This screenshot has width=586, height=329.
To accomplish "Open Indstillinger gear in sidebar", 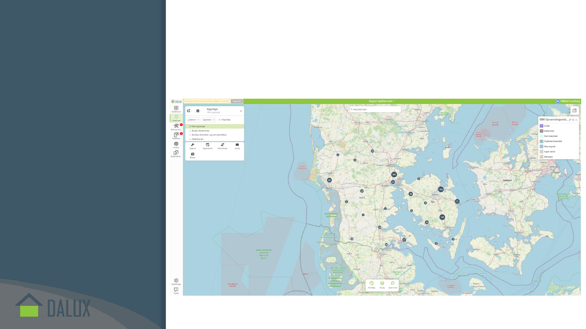I will point(176,280).
